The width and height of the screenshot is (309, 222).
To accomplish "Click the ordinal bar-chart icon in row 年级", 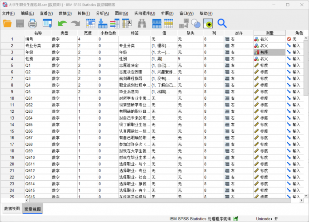I will click(x=256, y=52).
